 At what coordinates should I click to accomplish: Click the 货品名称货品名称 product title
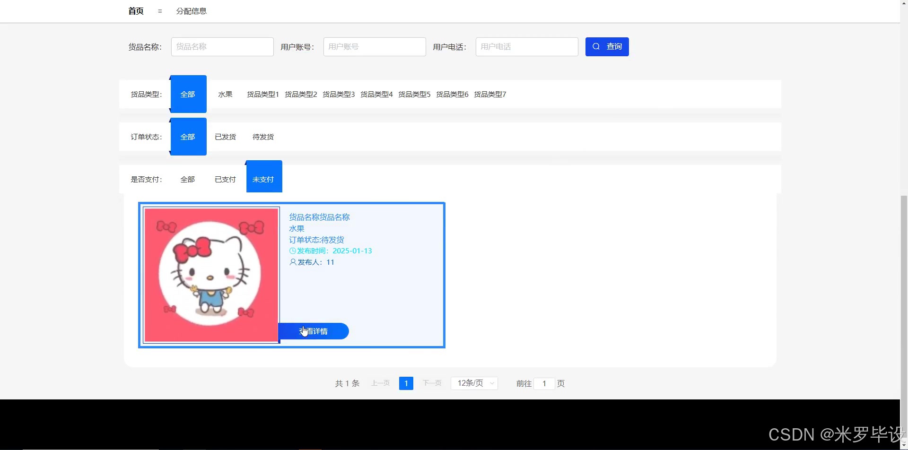tap(319, 217)
